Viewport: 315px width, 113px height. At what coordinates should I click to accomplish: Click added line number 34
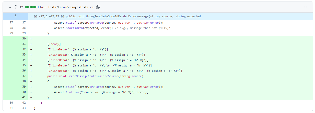[24, 60]
